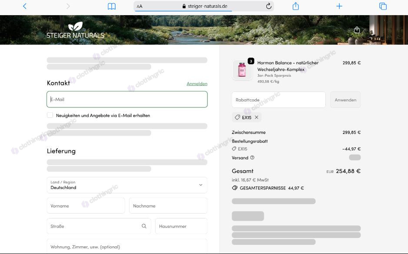Viewport: 408px width, 254px height.
Task: Click the Hausnummer field
Action: pos(181,226)
